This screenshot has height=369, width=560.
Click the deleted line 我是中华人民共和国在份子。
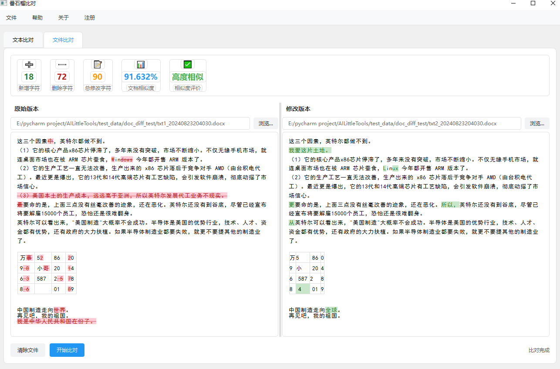point(57,321)
